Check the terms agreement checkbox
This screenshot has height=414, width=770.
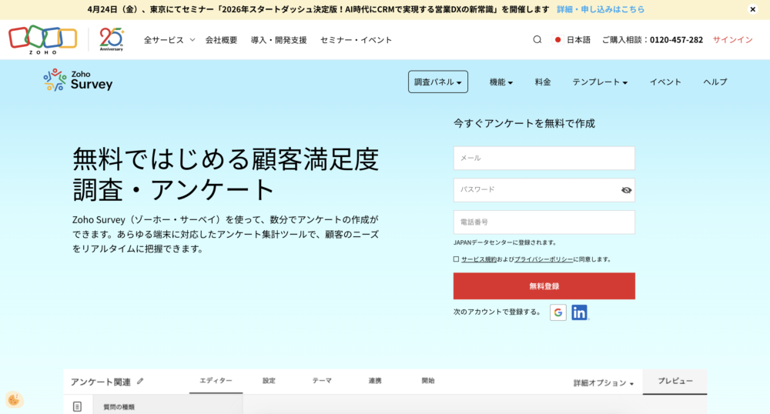point(456,259)
